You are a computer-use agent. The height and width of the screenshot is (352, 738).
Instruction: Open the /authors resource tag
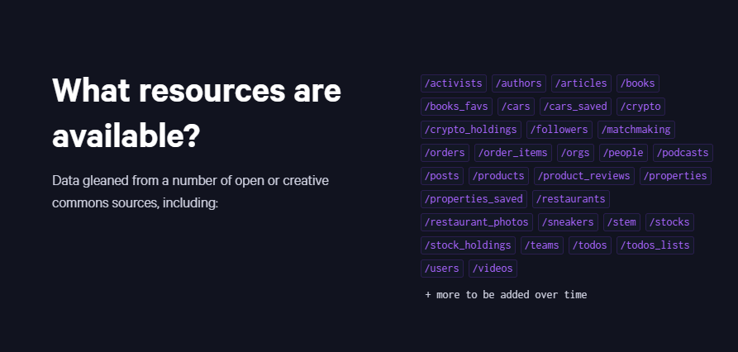(519, 83)
